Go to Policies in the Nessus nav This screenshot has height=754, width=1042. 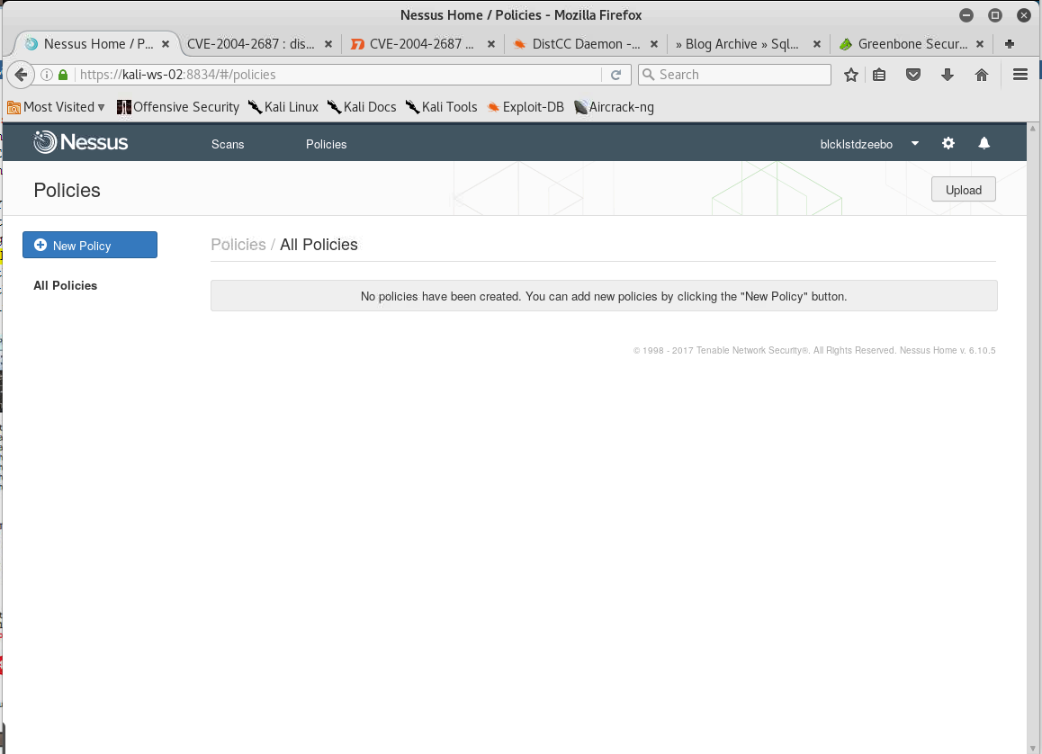pyautogui.click(x=326, y=144)
